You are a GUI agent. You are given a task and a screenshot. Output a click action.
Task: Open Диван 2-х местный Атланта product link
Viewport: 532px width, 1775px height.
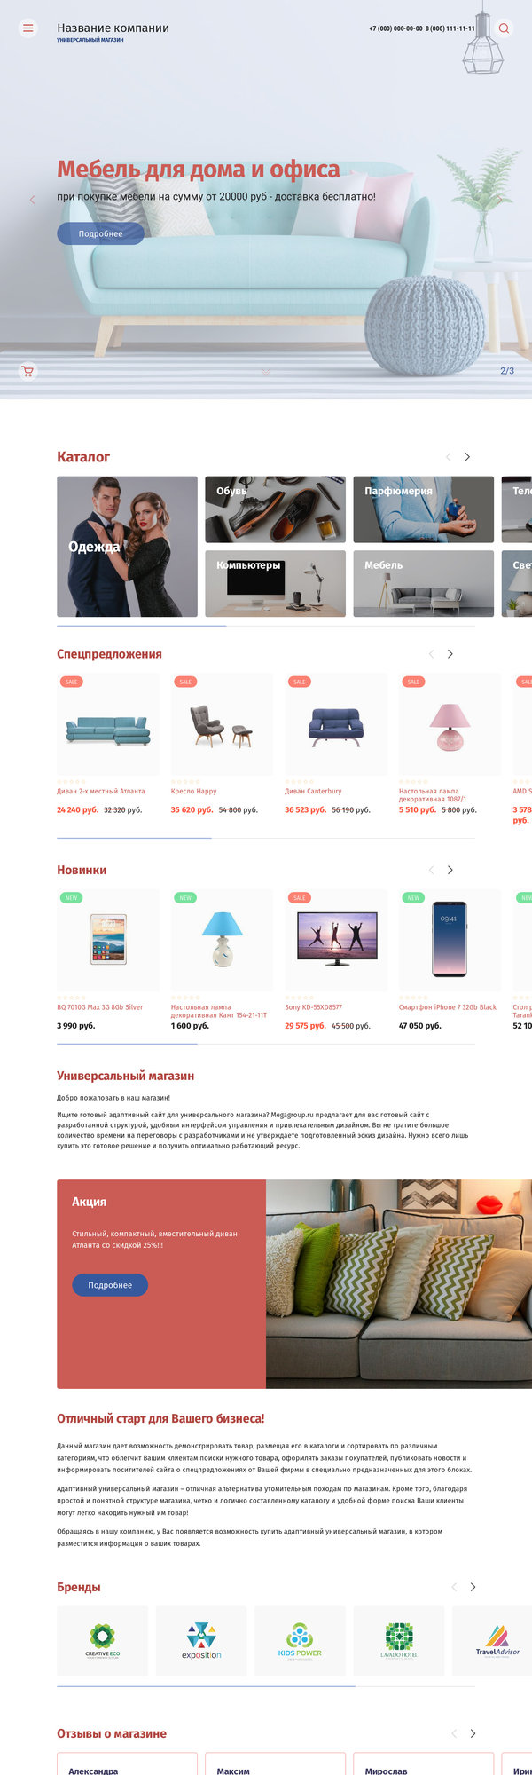(x=101, y=791)
